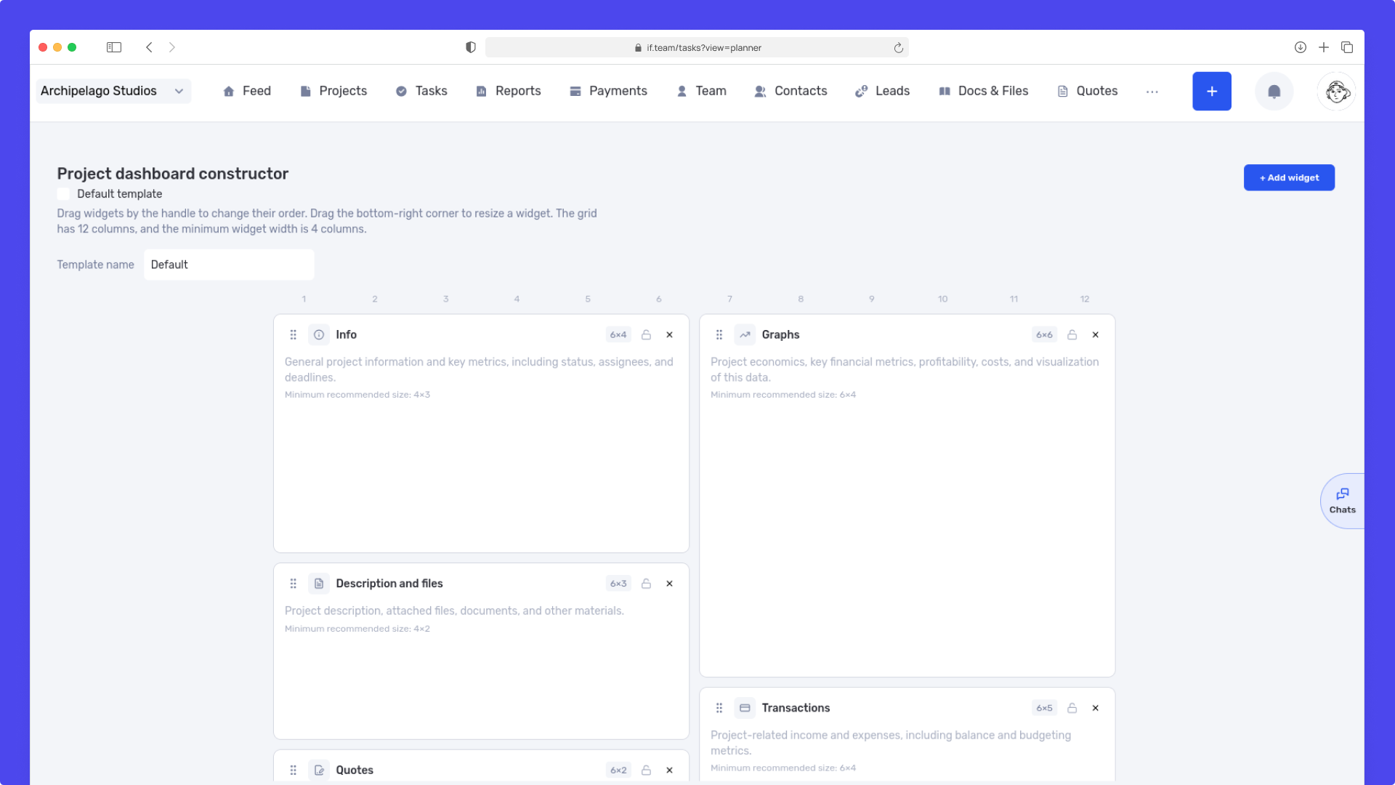This screenshot has width=1395, height=785.
Task: Open the more menu ellipsis in navigation
Action: coord(1152,92)
